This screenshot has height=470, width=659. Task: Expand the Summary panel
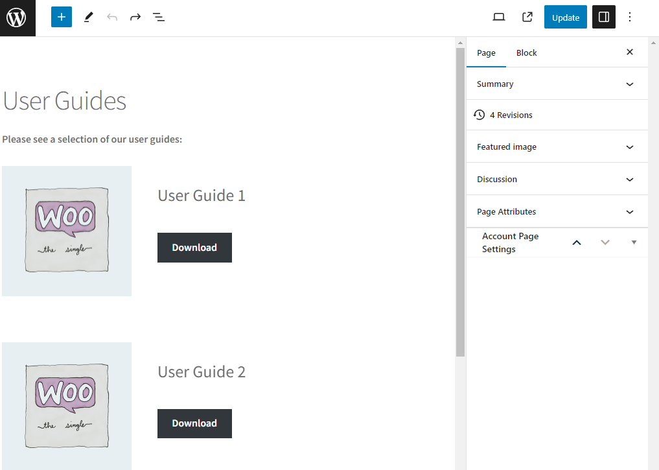557,84
